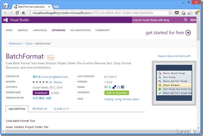Click the get started arrow circle

188,33
